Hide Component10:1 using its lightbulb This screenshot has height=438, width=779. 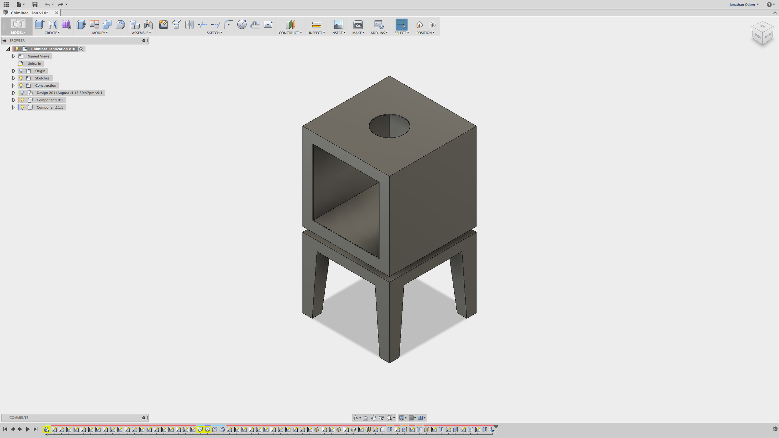[22, 100]
